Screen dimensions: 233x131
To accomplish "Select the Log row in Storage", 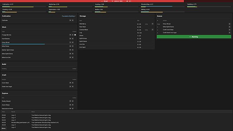I will tap(116, 33).
